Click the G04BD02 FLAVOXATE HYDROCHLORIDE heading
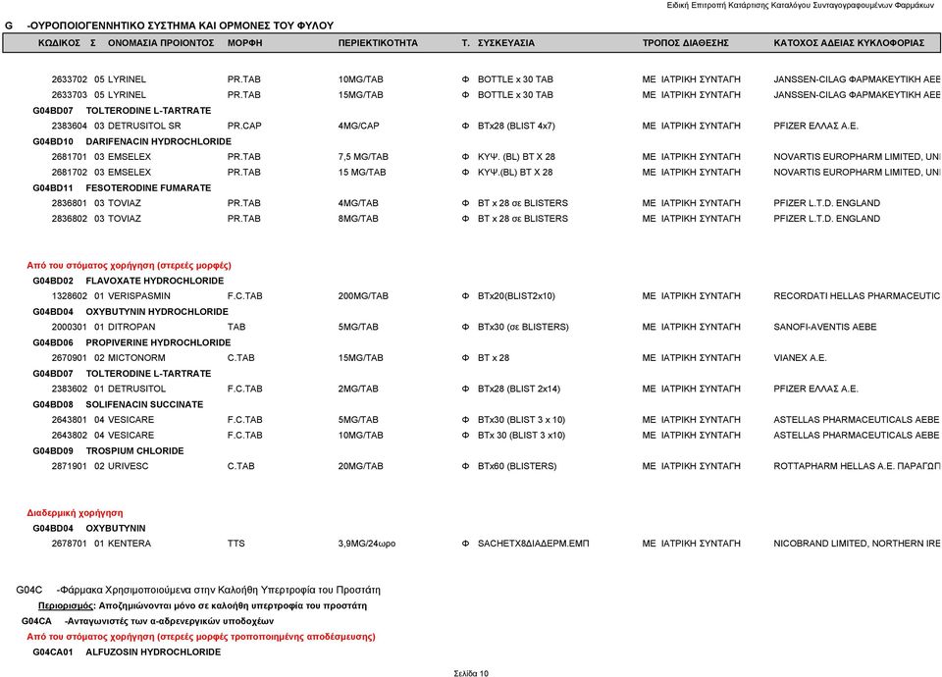The image size is (942, 677). (128, 282)
